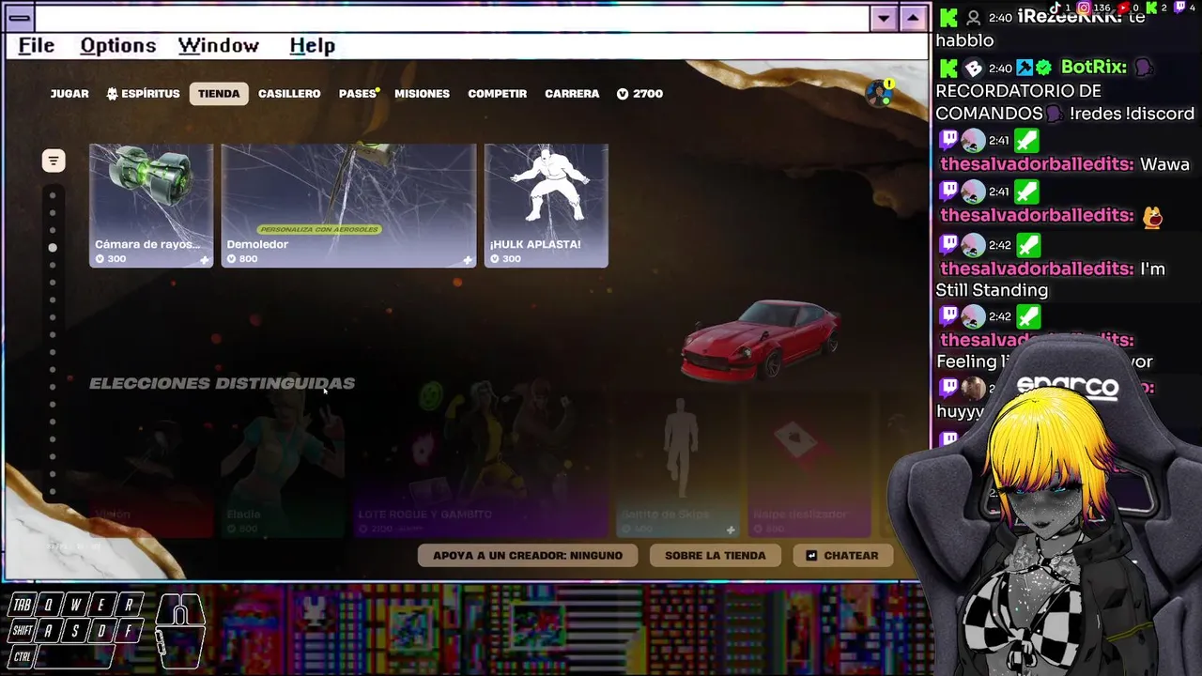Go to the COMPETIR tab
The width and height of the screenshot is (1202, 676).
[x=497, y=94]
